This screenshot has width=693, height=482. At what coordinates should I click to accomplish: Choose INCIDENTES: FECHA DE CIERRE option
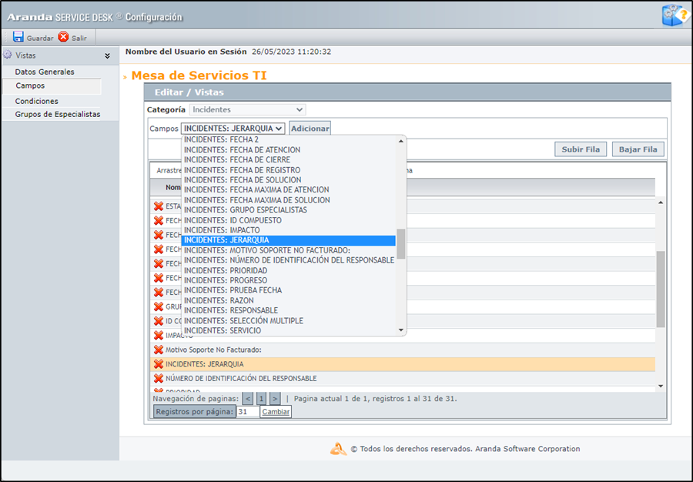(288, 159)
